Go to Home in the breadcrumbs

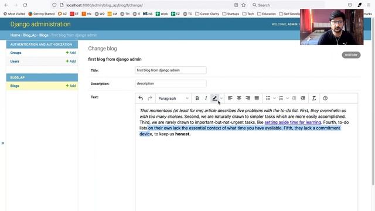coord(15,35)
